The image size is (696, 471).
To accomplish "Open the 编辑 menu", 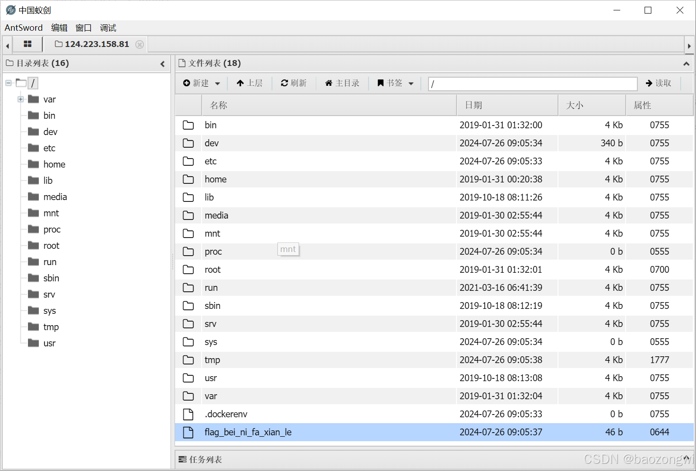I will click(x=59, y=28).
